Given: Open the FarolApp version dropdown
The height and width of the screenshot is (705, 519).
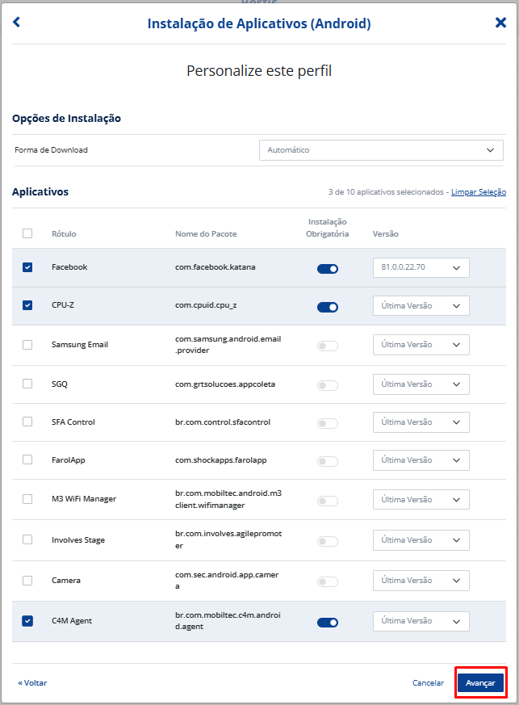Looking at the screenshot, I should pos(421,460).
